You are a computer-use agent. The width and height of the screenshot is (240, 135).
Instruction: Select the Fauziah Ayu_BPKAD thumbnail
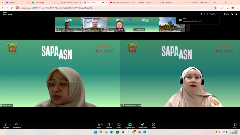point(120,25)
